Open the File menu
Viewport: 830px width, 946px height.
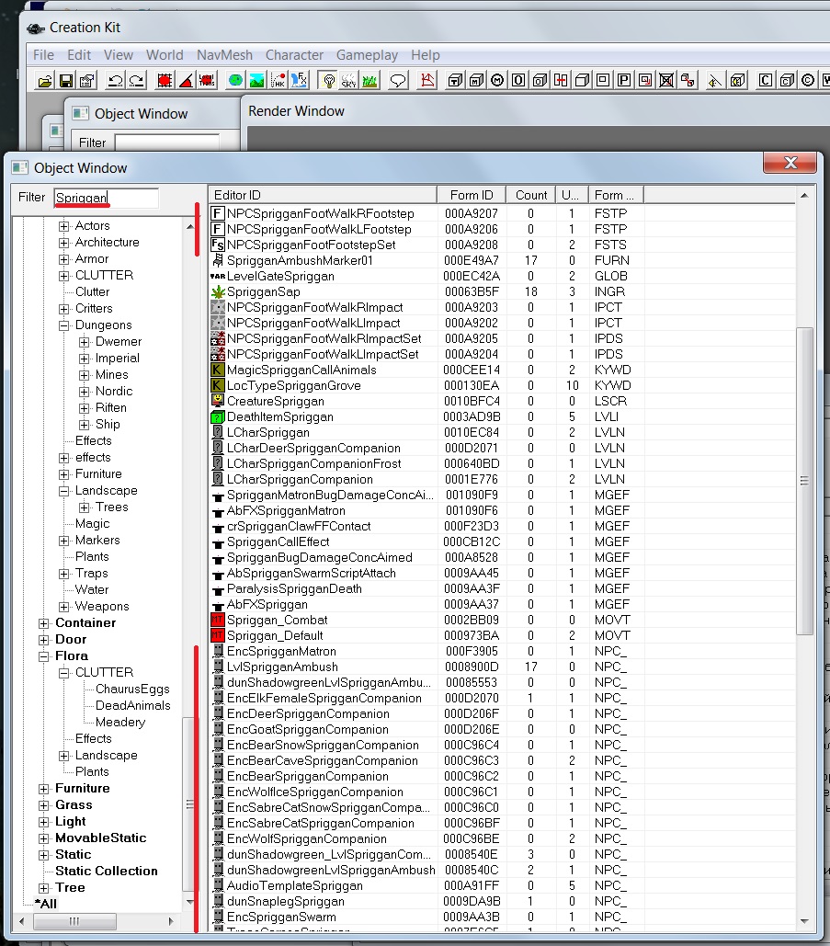[x=43, y=55]
